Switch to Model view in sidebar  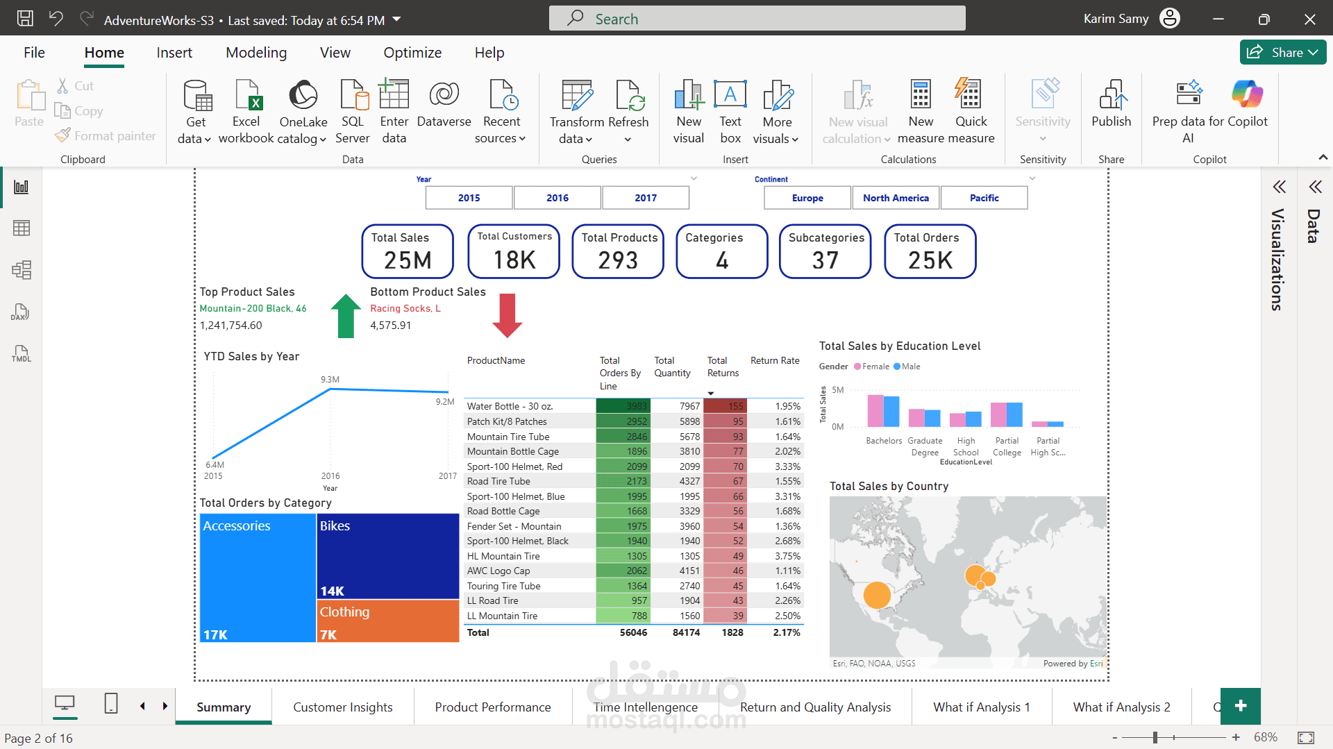[x=22, y=269]
